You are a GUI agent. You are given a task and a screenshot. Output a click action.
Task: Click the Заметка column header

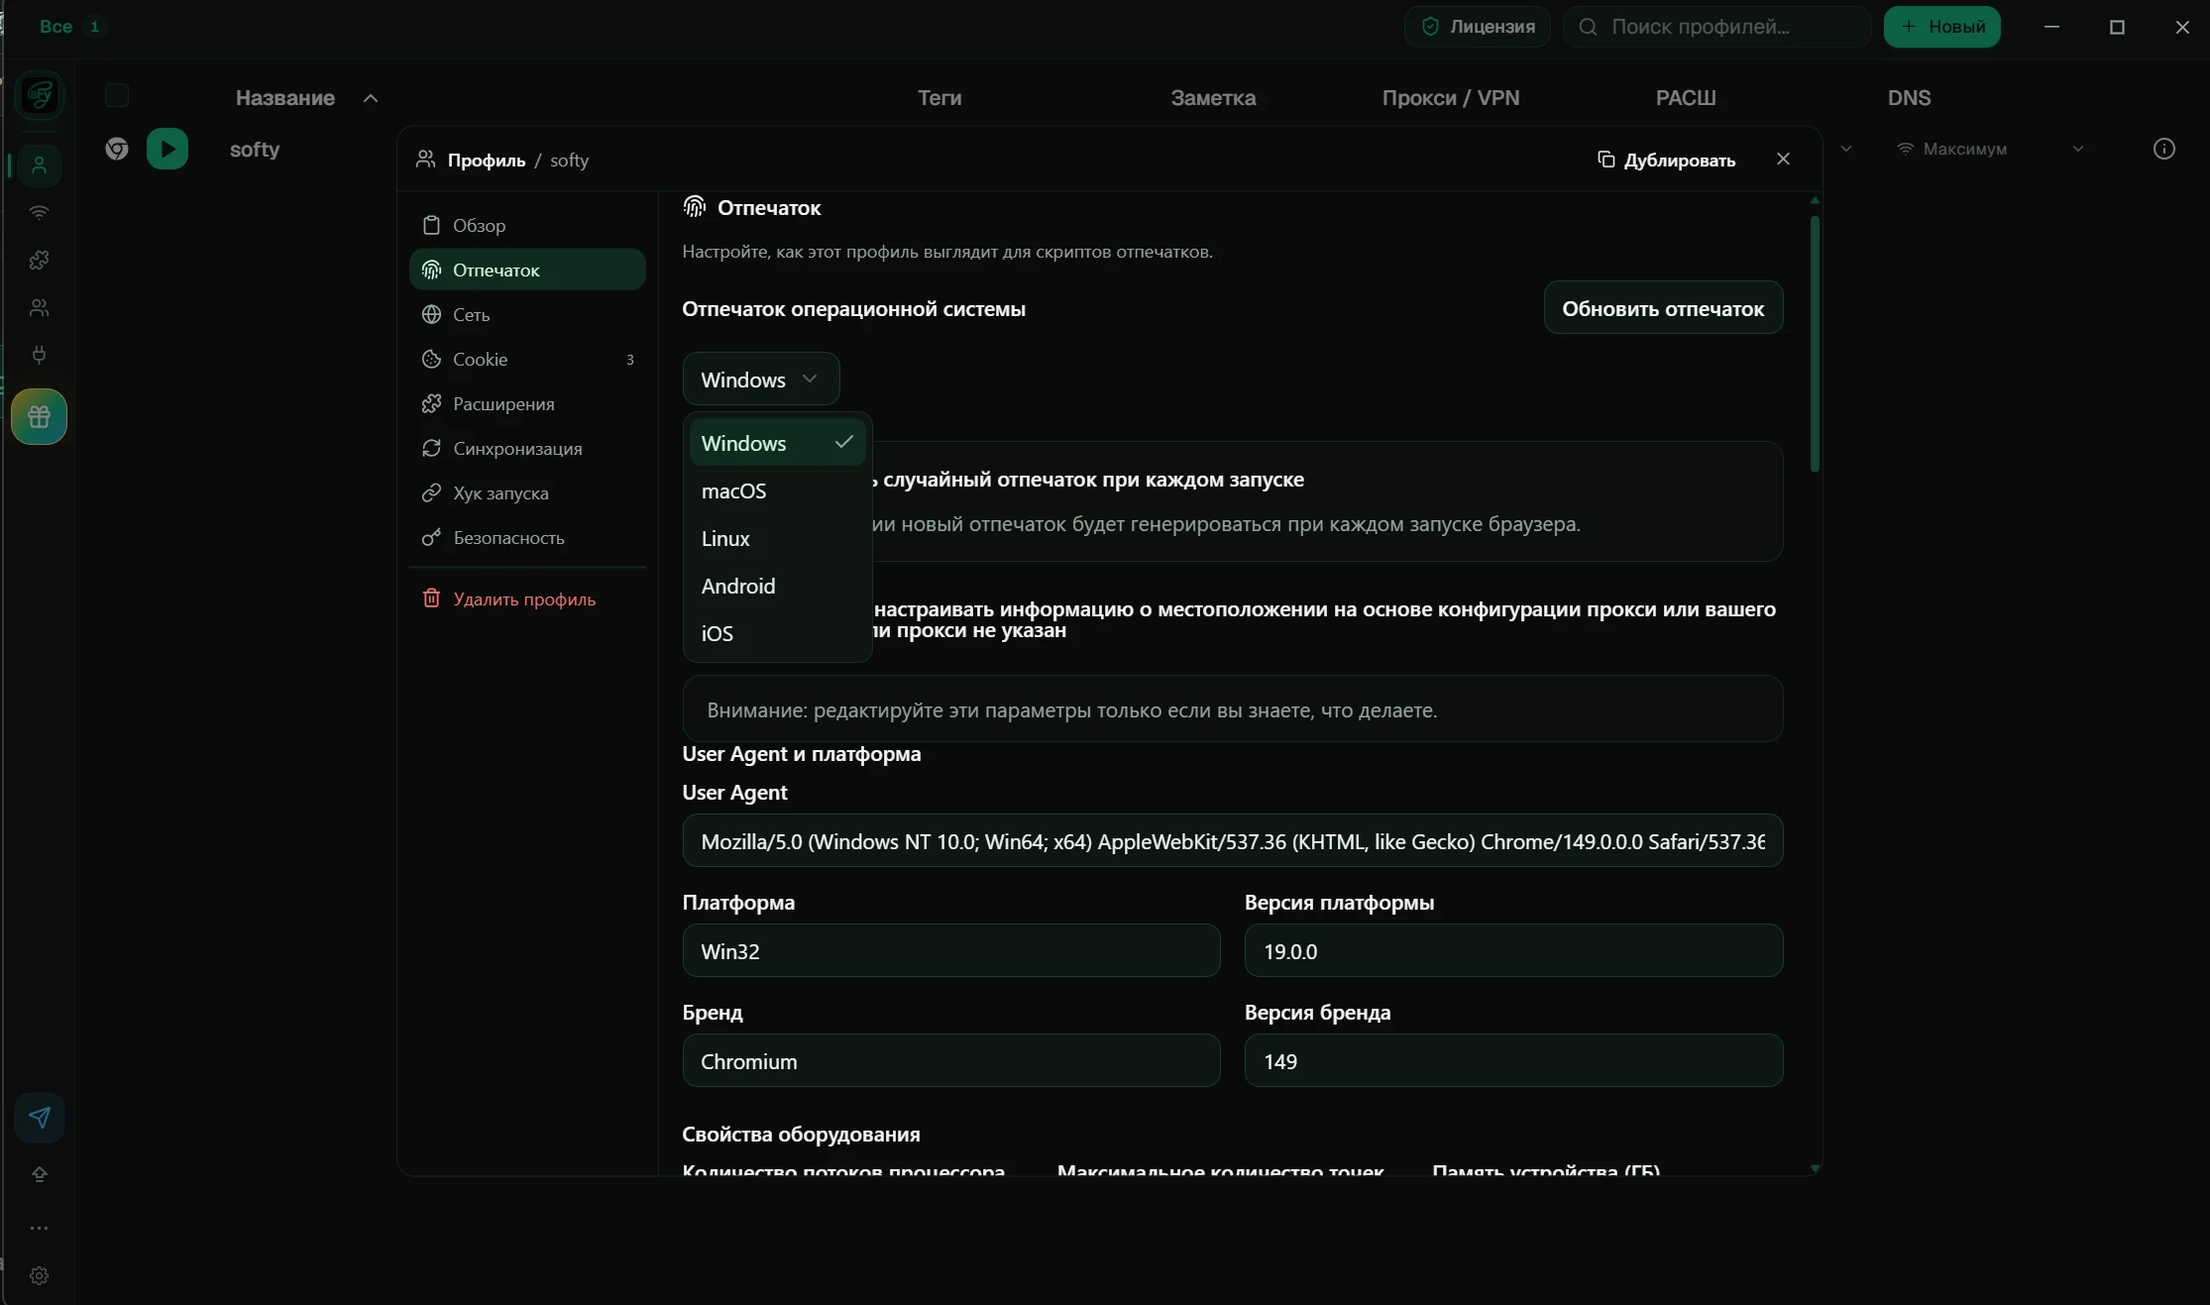(1213, 98)
